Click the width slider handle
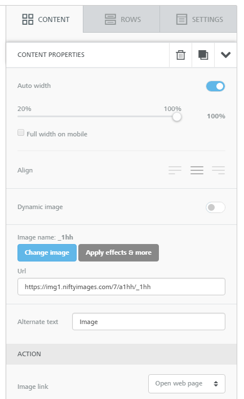The height and width of the screenshot is (399, 244). (176, 117)
